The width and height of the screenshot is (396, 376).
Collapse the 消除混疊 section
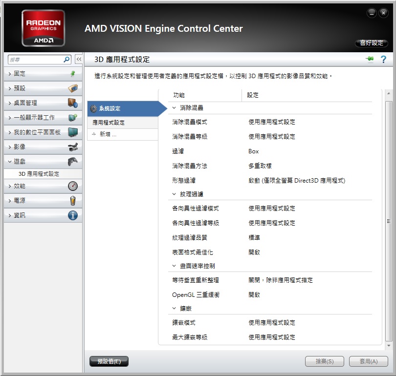(174, 107)
